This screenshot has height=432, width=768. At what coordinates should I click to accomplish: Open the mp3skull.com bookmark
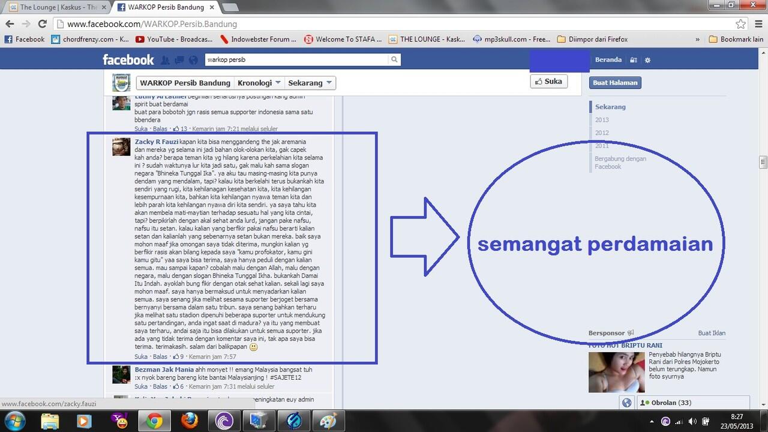[x=511, y=39]
